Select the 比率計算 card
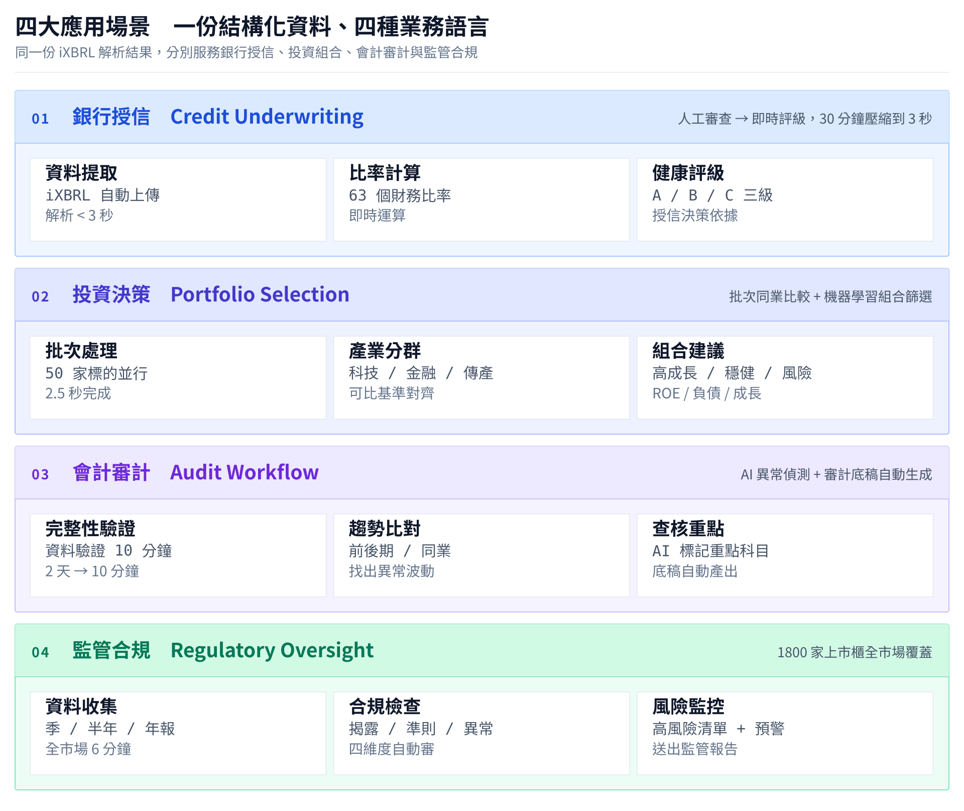The image size is (964, 811). point(481,199)
